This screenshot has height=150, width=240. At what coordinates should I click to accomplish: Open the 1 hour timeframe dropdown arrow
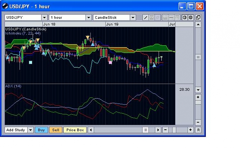[89, 18]
